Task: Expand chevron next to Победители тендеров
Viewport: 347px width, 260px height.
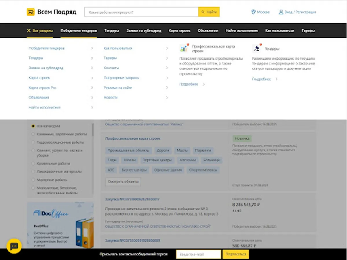Action: pyautogui.click(x=92, y=48)
